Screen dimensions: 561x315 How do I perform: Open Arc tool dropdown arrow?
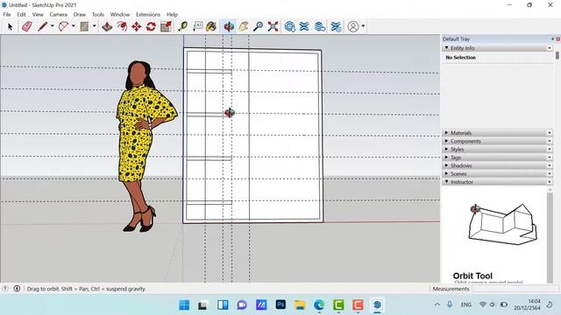coord(73,26)
